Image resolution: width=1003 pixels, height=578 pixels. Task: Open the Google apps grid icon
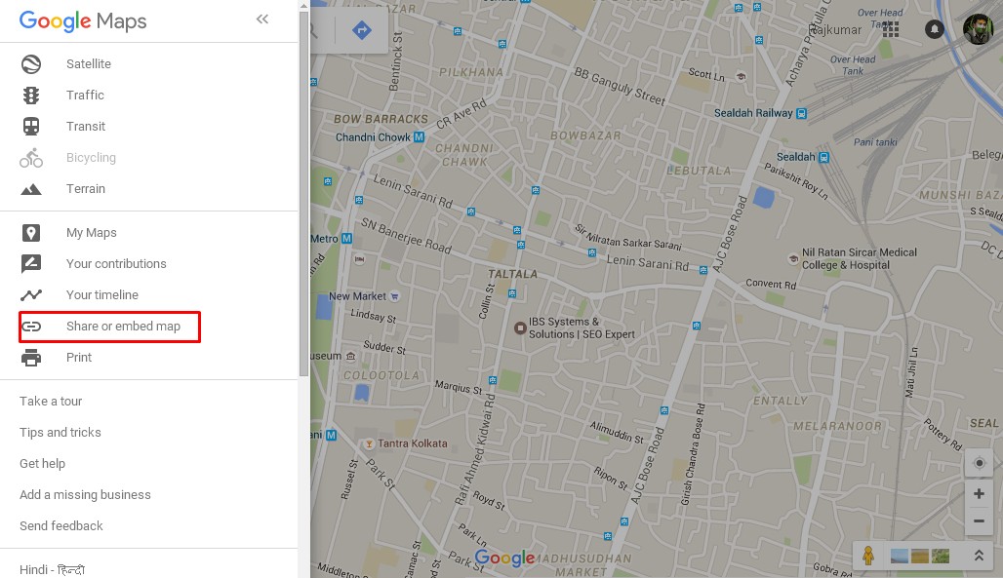tap(891, 29)
